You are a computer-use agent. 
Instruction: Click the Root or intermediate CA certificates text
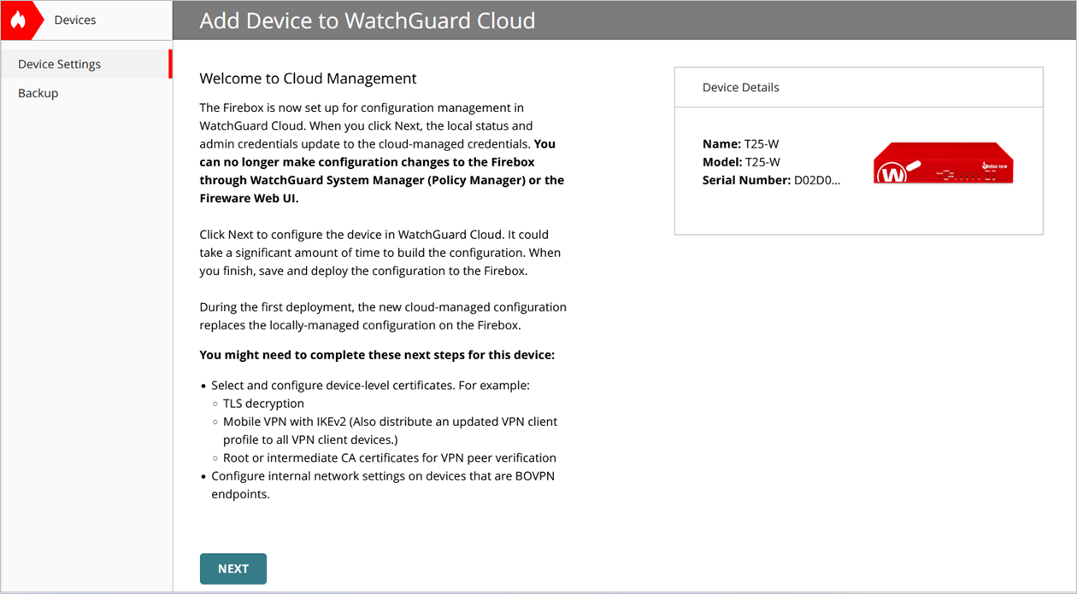390,457
